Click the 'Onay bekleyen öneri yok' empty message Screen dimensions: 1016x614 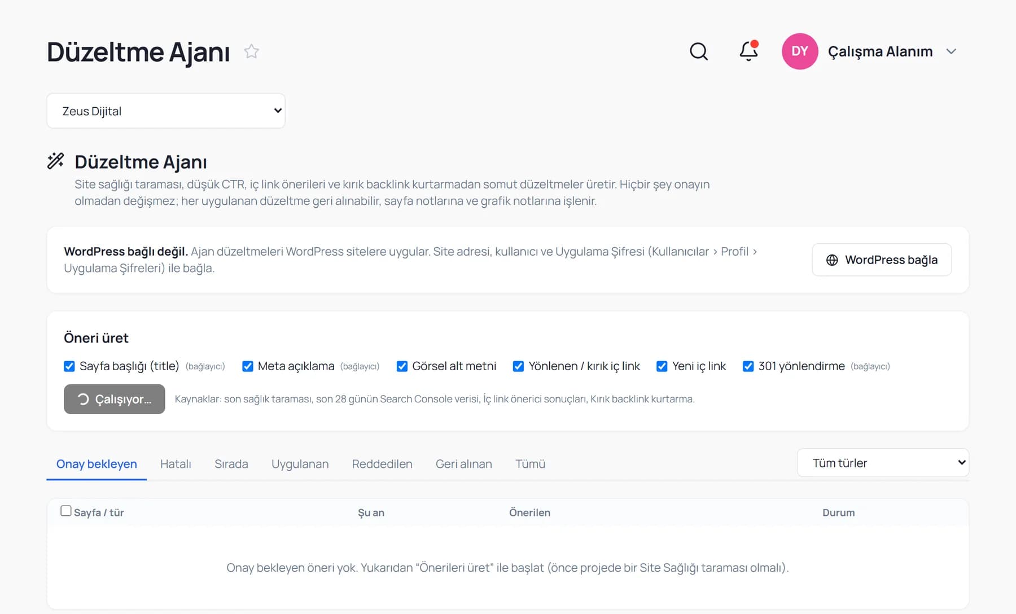(507, 568)
